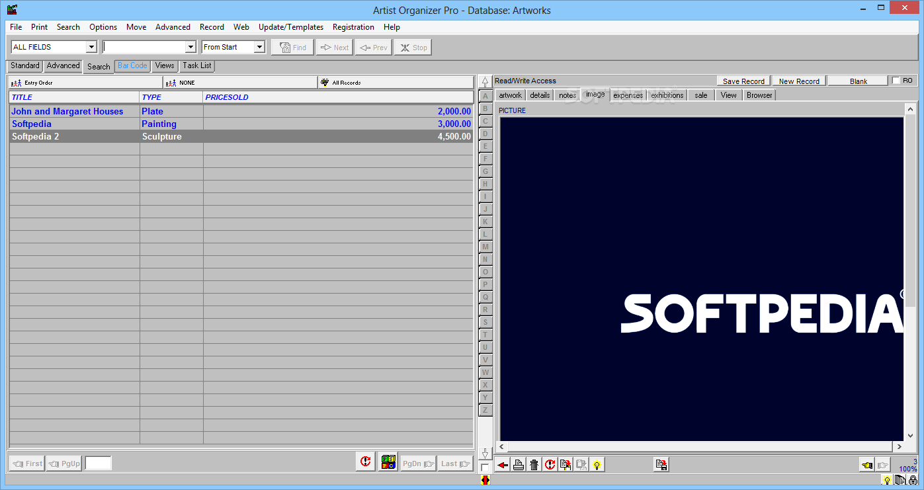This screenshot has height=490, width=924.
Task: Open the ALL FIELDS dropdown
Action: (91, 47)
